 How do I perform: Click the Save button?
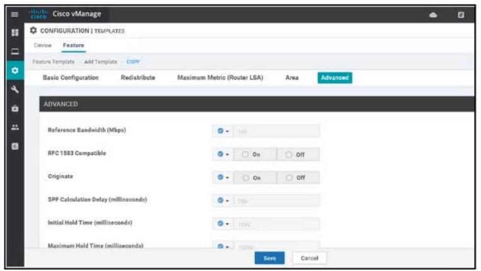coord(269,258)
